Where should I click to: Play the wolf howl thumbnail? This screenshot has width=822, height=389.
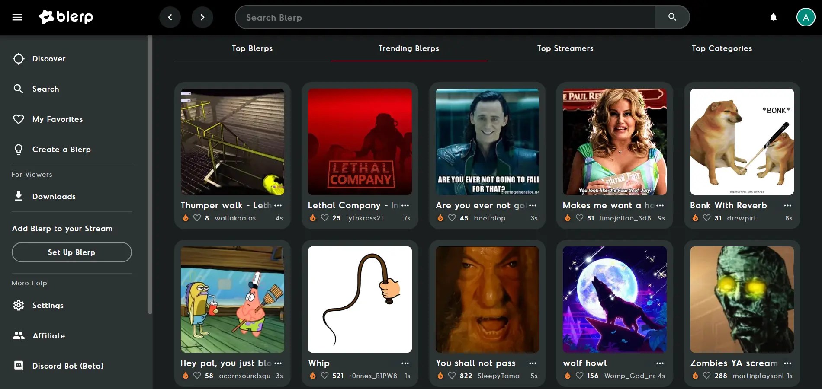615,300
